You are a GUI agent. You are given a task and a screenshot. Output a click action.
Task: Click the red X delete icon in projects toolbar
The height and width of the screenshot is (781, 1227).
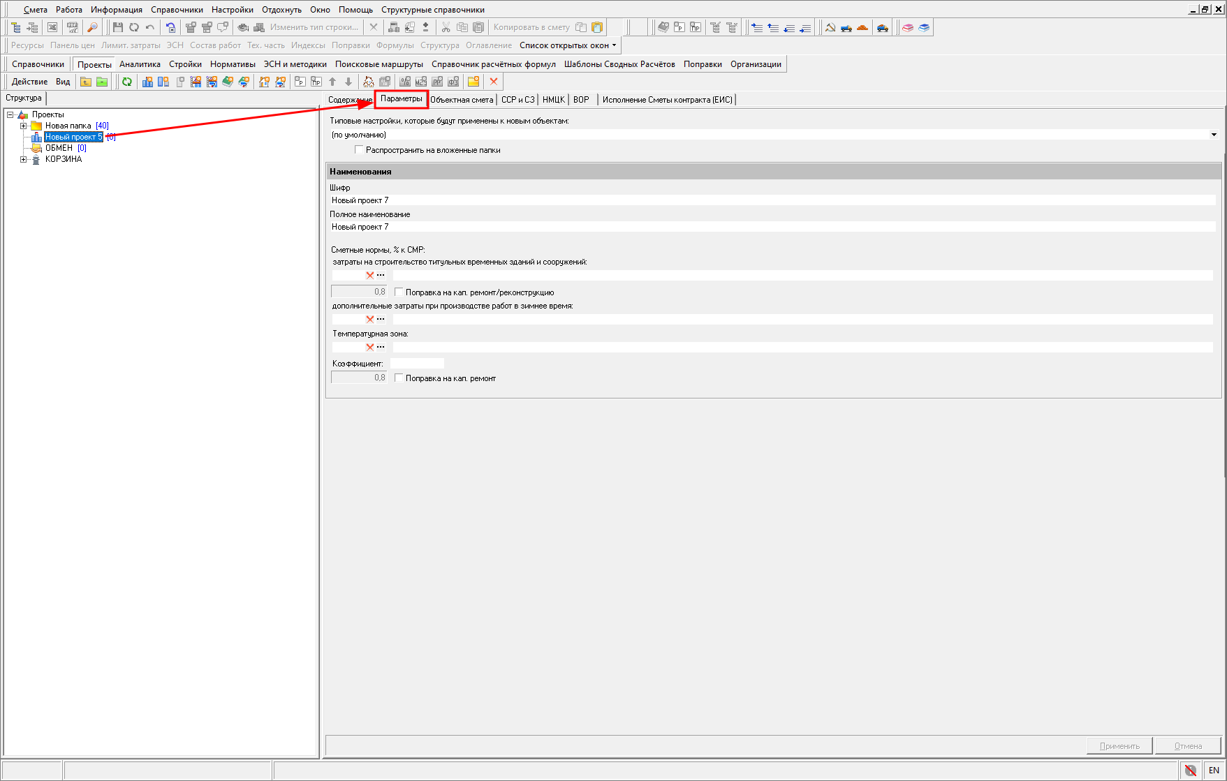click(x=494, y=82)
